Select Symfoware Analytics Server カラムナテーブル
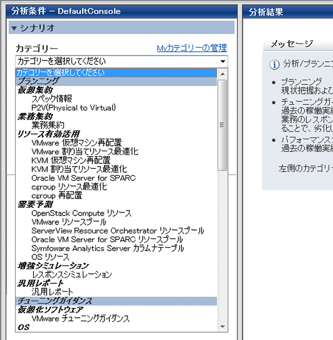The height and width of the screenshot is (340, 333). tap(108, 248)
